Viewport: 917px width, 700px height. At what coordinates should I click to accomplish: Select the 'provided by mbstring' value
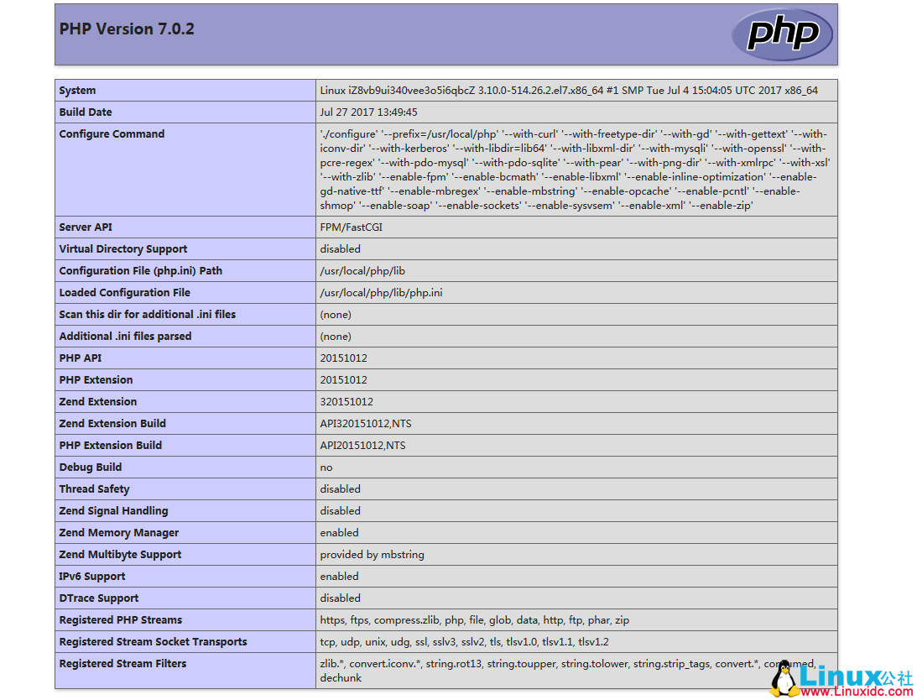tap(372, 555)
